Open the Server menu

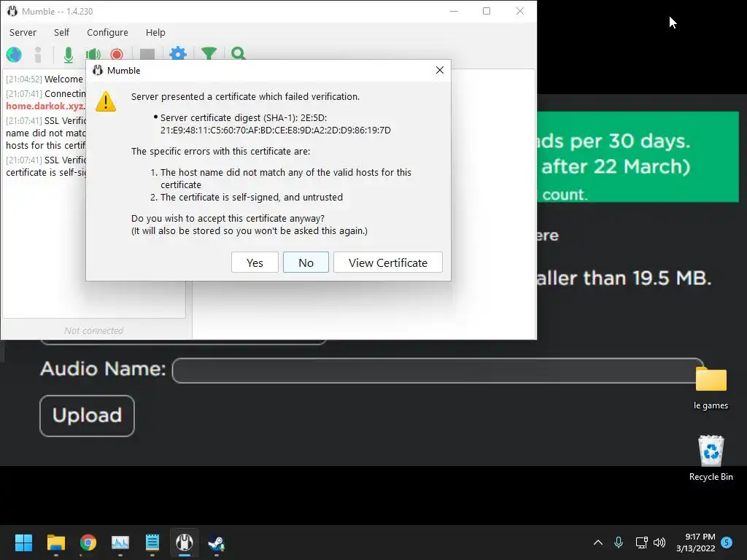[x=23, y=32]
